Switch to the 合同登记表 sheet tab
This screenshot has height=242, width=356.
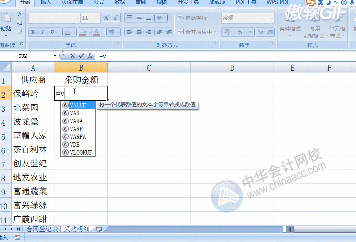(x=43, y=229)
